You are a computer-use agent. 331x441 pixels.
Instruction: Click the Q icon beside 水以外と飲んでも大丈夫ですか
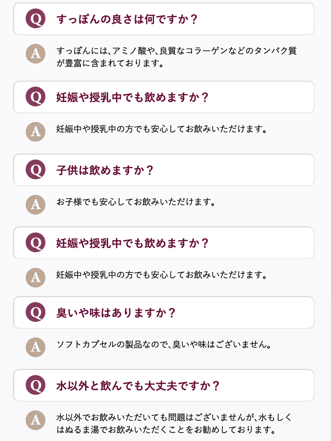(x=35, y=385)
